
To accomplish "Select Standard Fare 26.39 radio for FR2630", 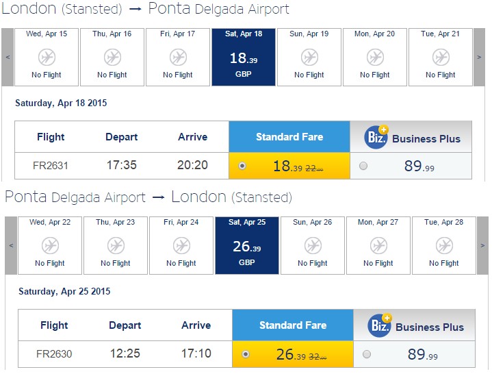I will coord(246,354).
